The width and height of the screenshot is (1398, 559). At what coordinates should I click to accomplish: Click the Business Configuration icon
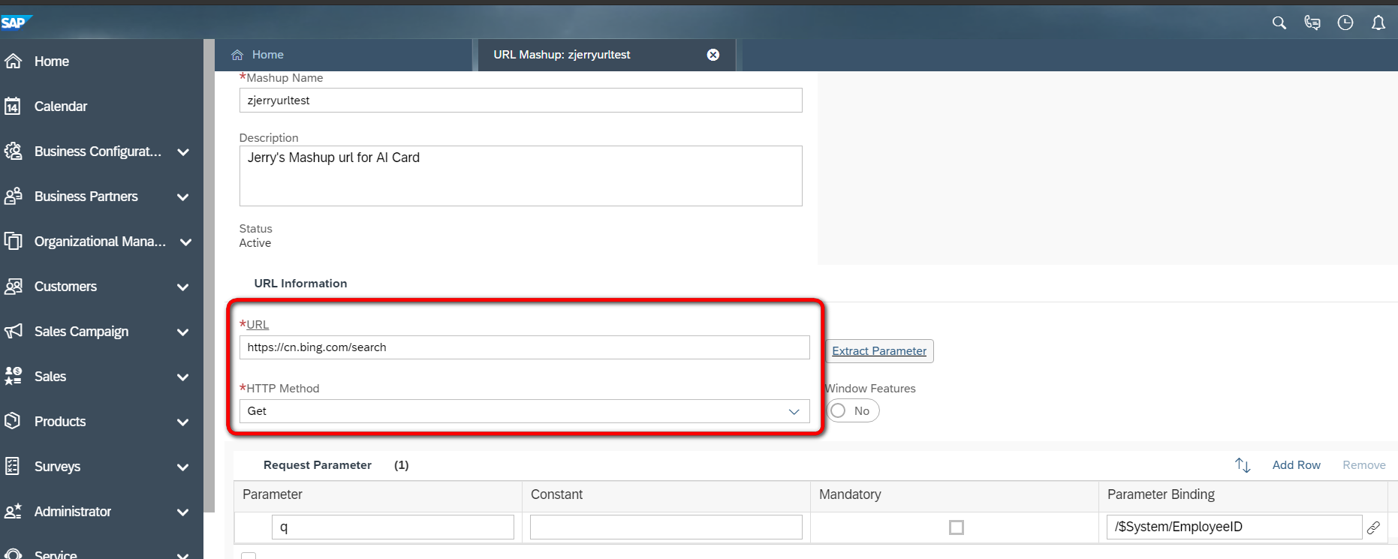click(x=13, y=152)
